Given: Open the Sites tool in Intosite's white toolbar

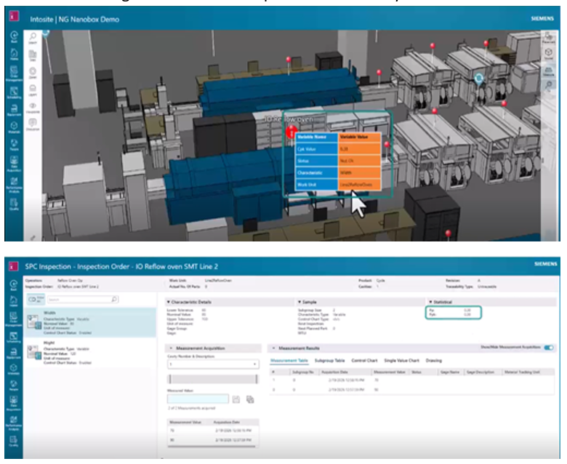Looking at the screenshot, I should 33,55.
